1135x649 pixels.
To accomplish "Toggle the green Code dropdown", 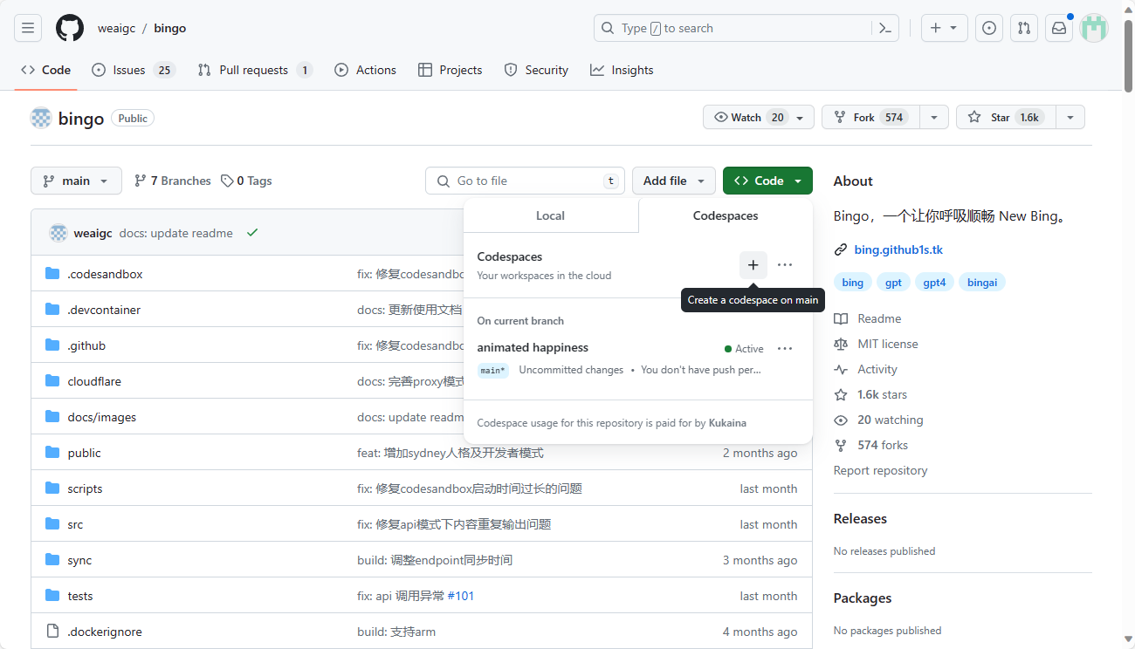I will pos(767,181).
